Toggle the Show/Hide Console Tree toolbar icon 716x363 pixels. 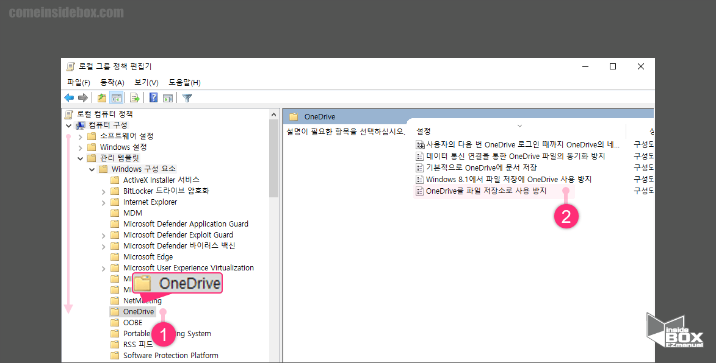[116, 97]
